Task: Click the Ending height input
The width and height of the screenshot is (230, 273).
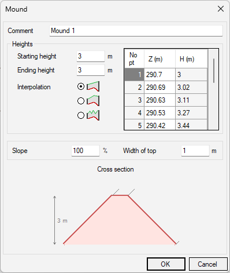Action: 91,70
